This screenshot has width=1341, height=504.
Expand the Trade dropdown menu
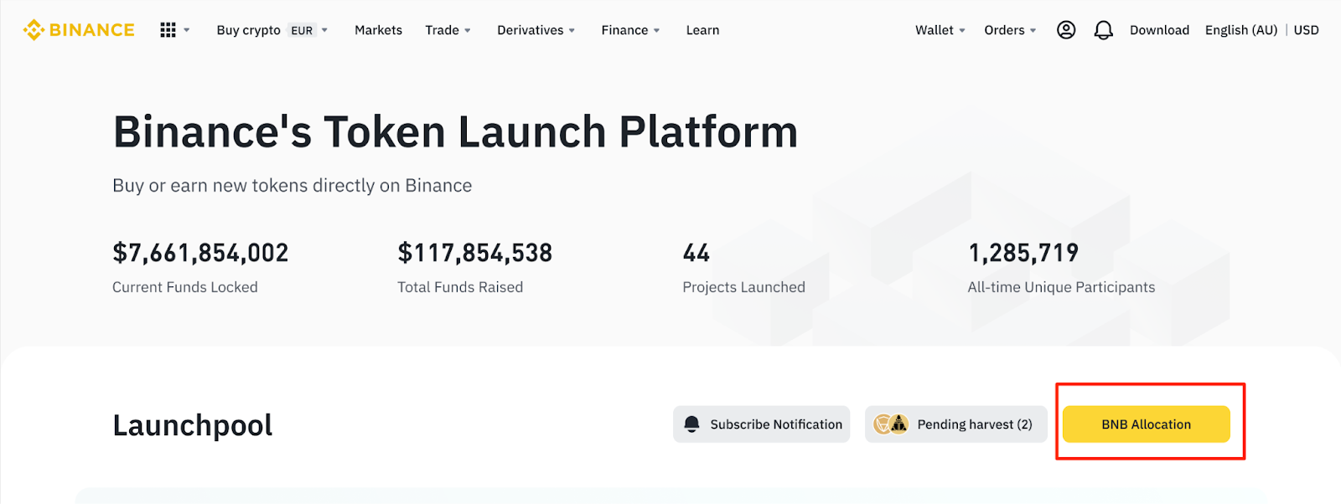[448, 30]
